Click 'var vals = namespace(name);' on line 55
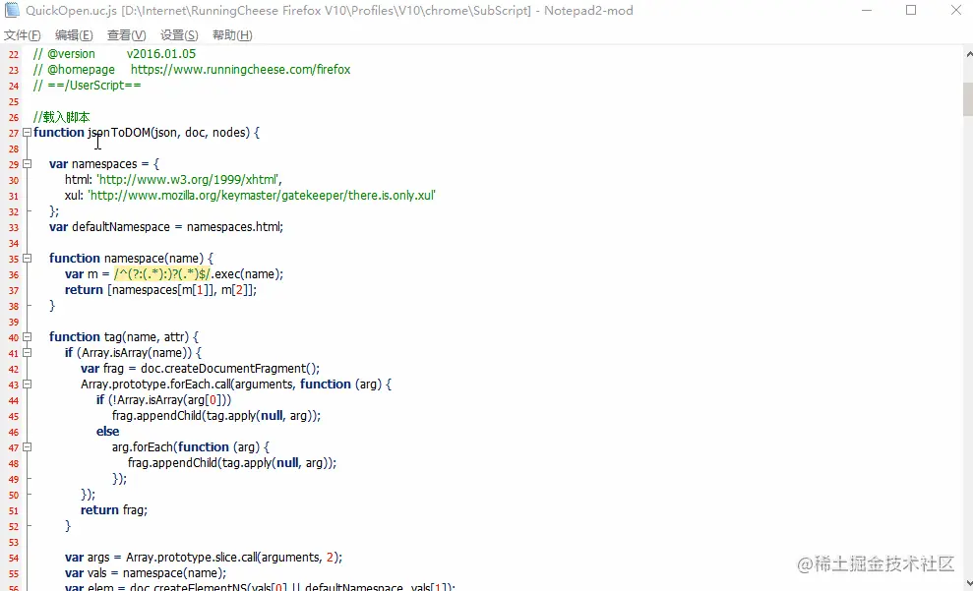This screenshot has width=973, height=591. [146, 573]
